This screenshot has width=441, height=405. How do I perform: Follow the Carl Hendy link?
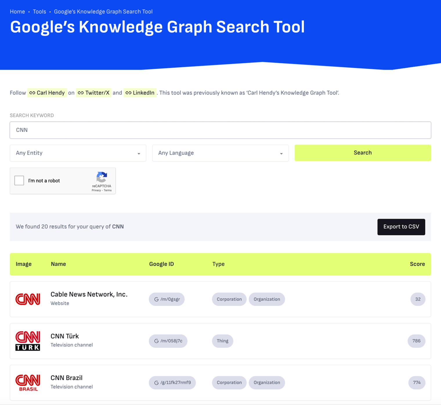(47, 93)
